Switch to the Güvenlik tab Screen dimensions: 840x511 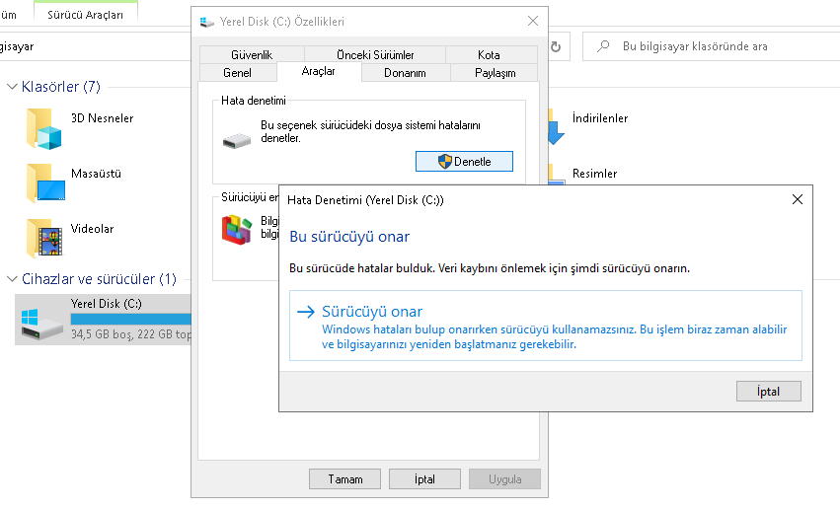pyautogui.click(x=252, y=54)
